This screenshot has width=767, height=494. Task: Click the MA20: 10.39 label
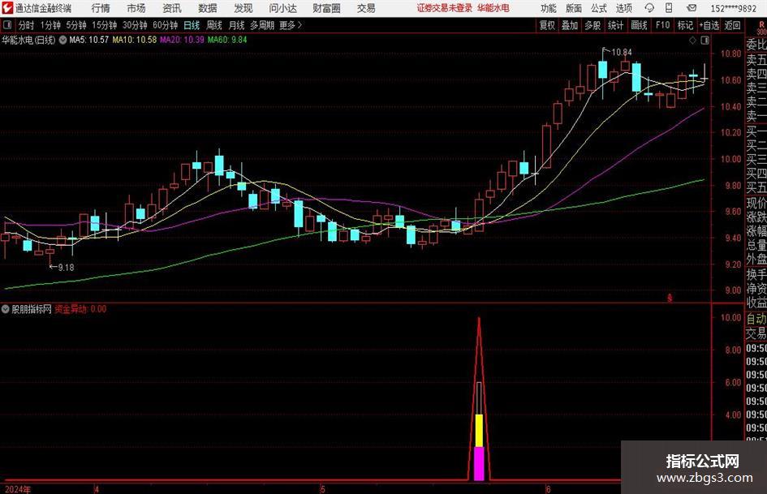click(182, 40)
